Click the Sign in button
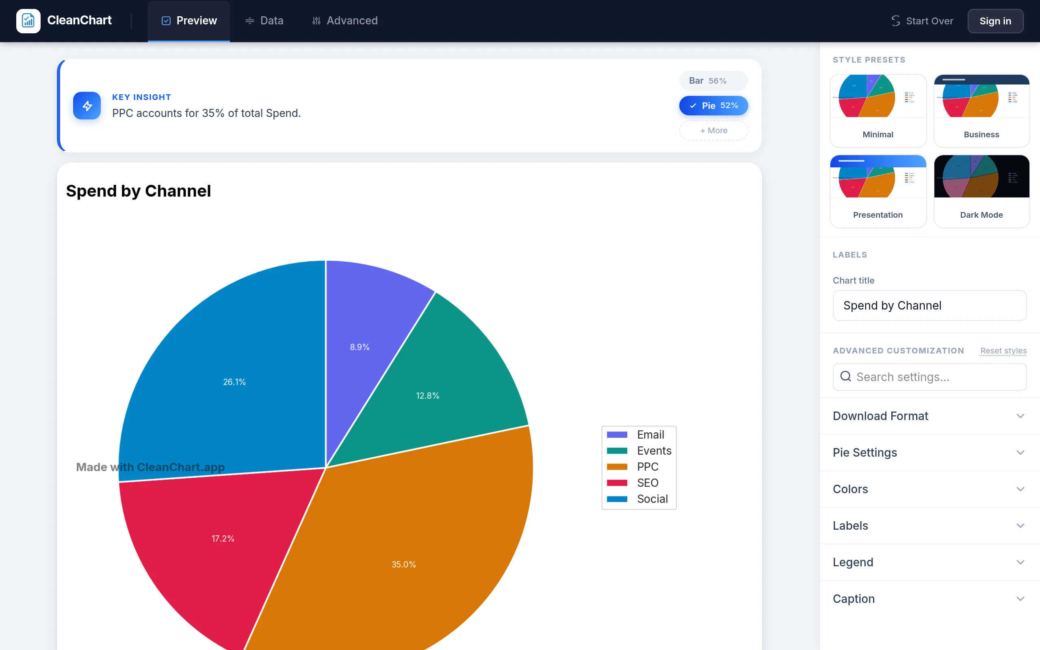This screenshot has height=650, width=1040. pyautogui.click(x=995, y=21)
